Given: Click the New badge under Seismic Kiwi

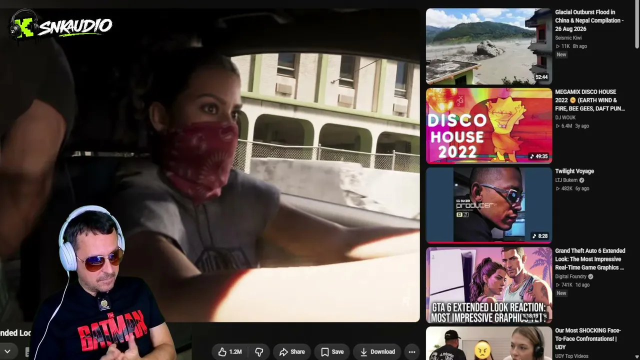Looking at the screenshot, I should 561,55.
